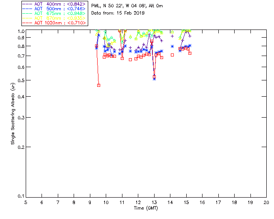Click the 1.0 y-axis tick label
This screenshot has height=219, width=274.
[21, 31]
